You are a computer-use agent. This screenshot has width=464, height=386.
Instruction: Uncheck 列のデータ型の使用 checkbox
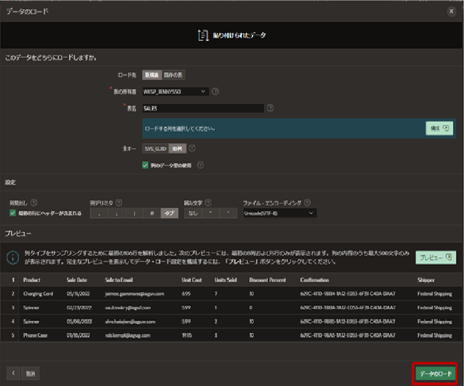point(146,165)
